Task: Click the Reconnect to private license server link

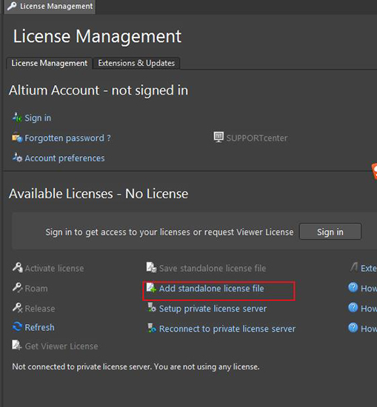Action: (227, 329)
